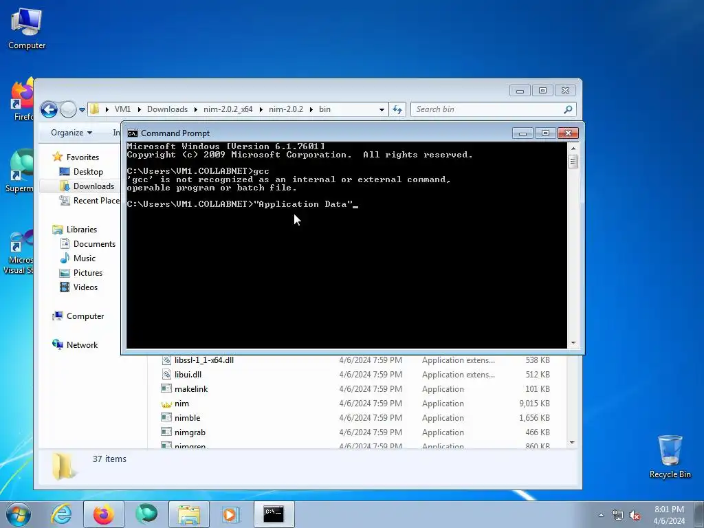Show hidden system tray icons

[601, 515]
